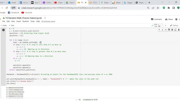
Task: Click the np.random.uniform code line
Action: point(27,42)
